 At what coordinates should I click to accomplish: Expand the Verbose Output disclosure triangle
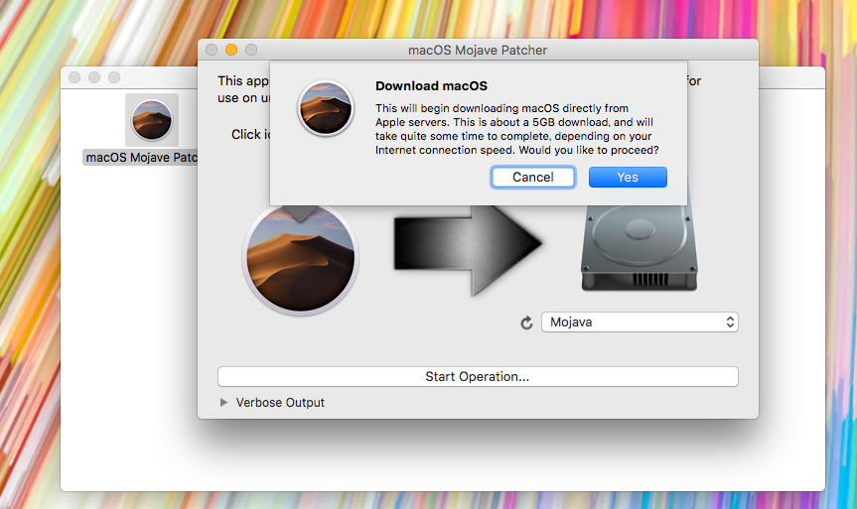tap(223, 403)
